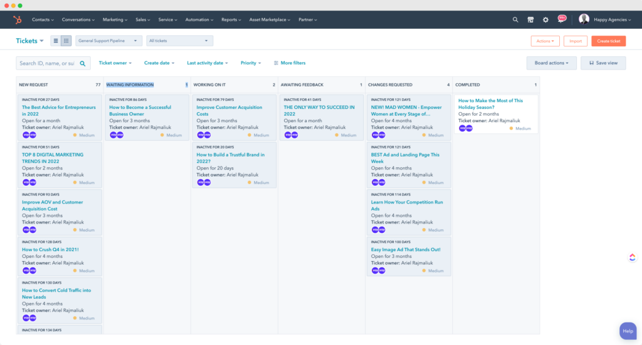Open Automation menu
This screenshot has height=345, width=642.
pos(199,19)
